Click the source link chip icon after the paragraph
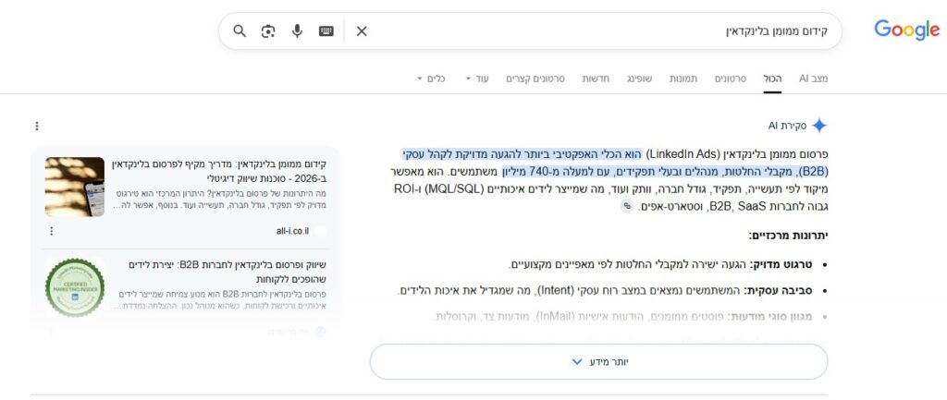This screenshot has height=400, width=947. pos(627,206)
